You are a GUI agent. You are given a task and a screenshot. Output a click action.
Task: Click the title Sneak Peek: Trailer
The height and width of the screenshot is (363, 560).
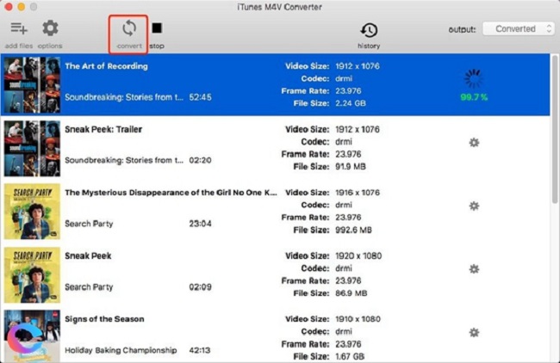coord(103,129)
